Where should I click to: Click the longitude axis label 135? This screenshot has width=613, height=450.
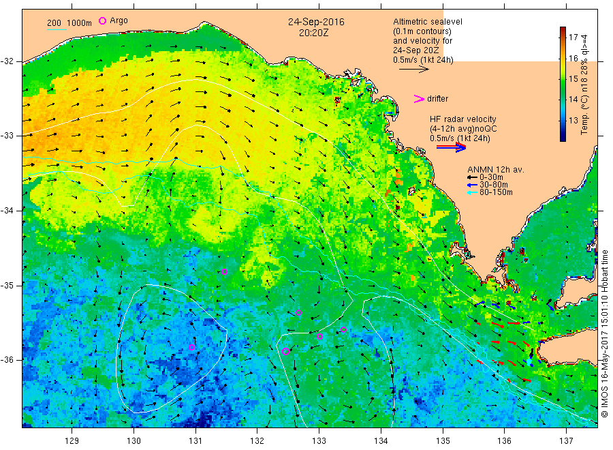pos(443,441)
